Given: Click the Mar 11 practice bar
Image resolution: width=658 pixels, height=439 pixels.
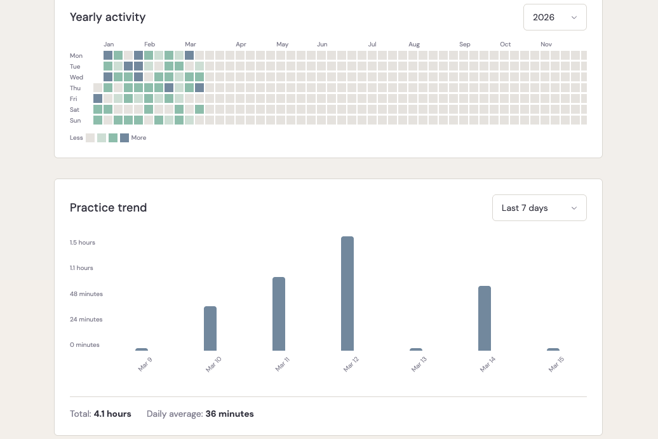Looking at the screenshot, I should 279,313.
